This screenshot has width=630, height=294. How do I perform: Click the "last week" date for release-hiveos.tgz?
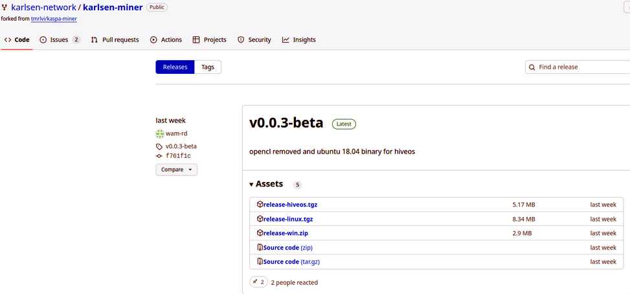[x=603, y=205]
